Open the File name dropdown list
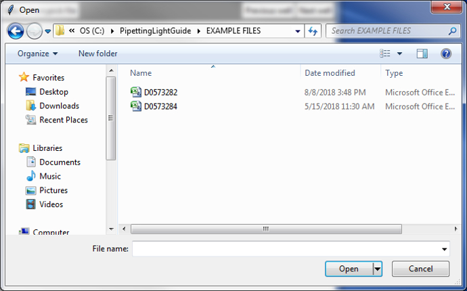This screenshot has height=291, width=467. (x=445, y=249)
